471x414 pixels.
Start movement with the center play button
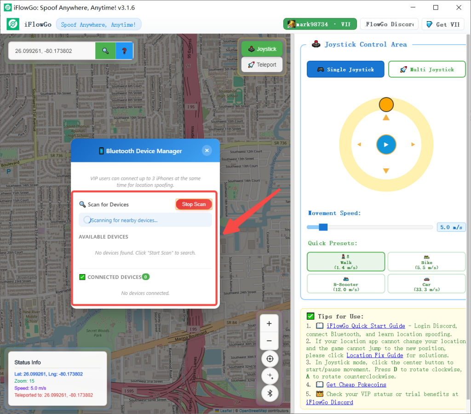click(x=386, y=144)
